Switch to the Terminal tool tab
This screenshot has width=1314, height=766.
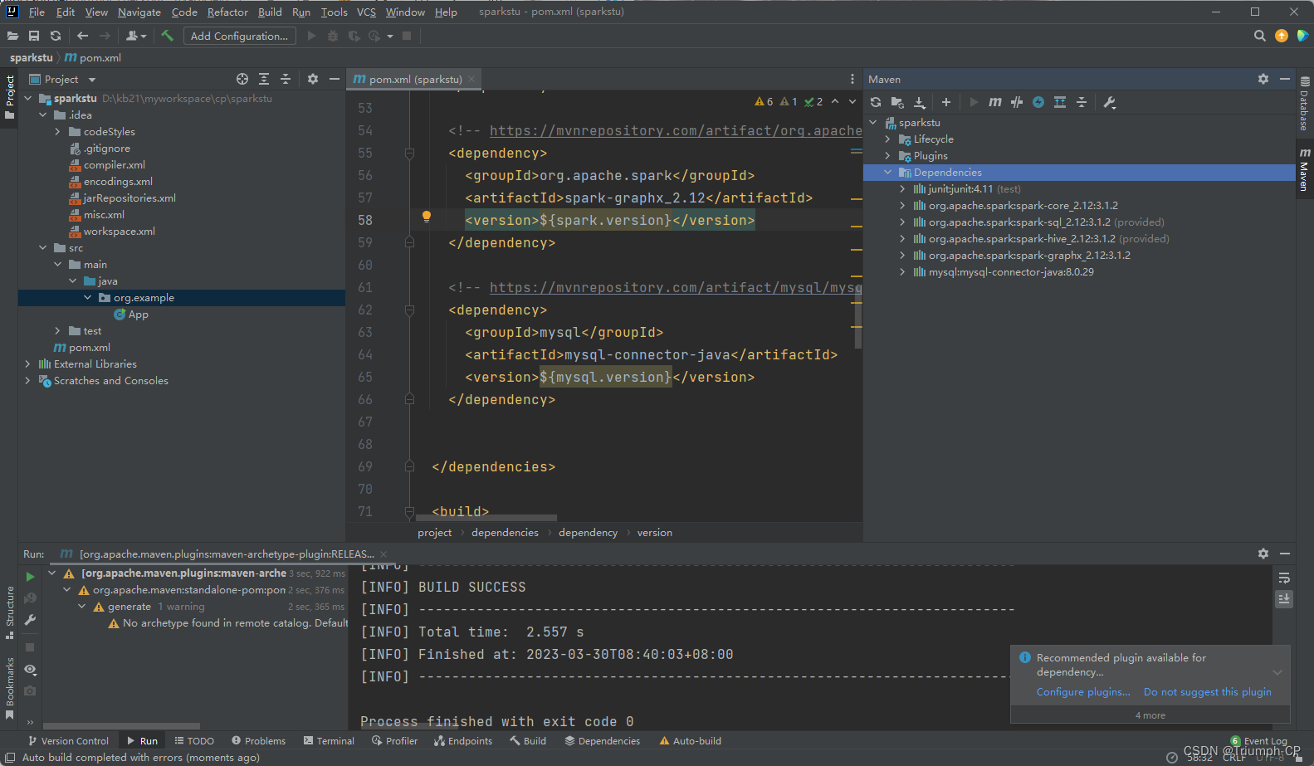[329, 741]
